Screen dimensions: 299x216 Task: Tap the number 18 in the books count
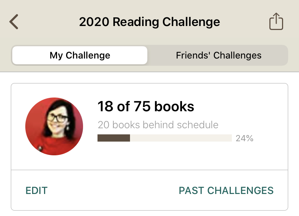105,107
